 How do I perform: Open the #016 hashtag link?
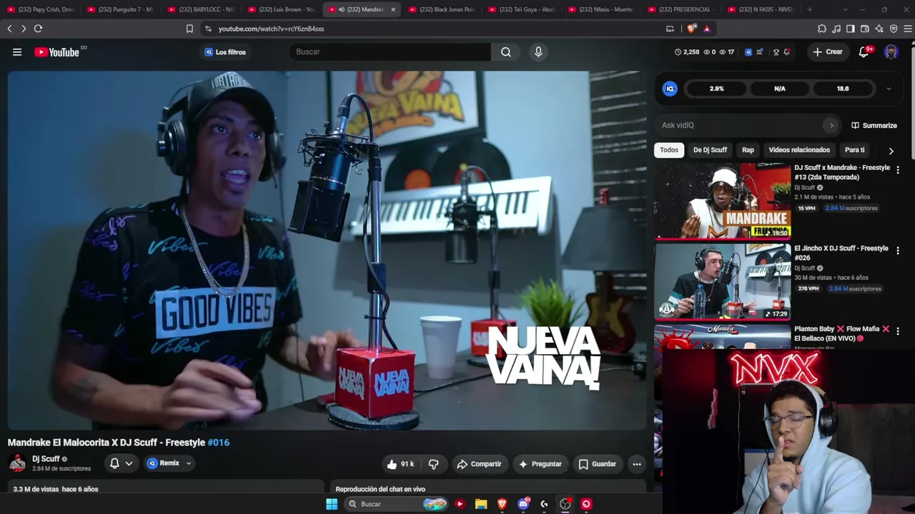218,443
